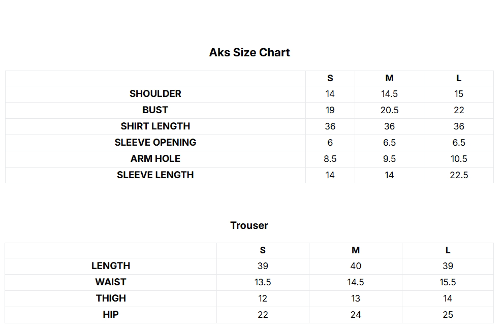This screenshot has height=333, width=503.
Task: Select the Trouser section heading
Action: [x=249, y=225]
